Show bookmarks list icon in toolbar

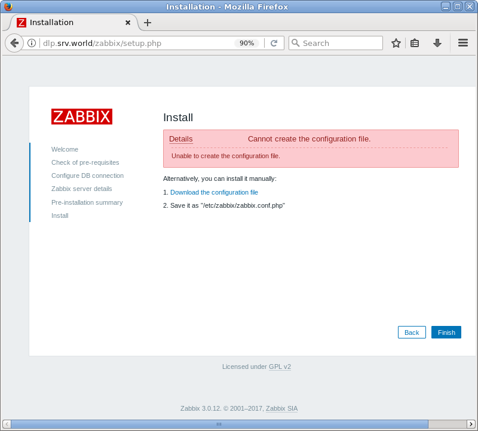(x=415, y=43)
